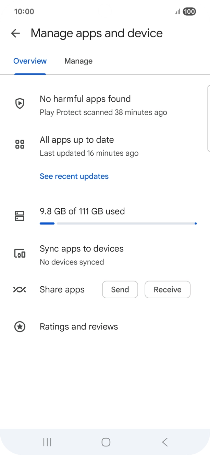Open No harmful apps found entry

click(x=85, y=99)
